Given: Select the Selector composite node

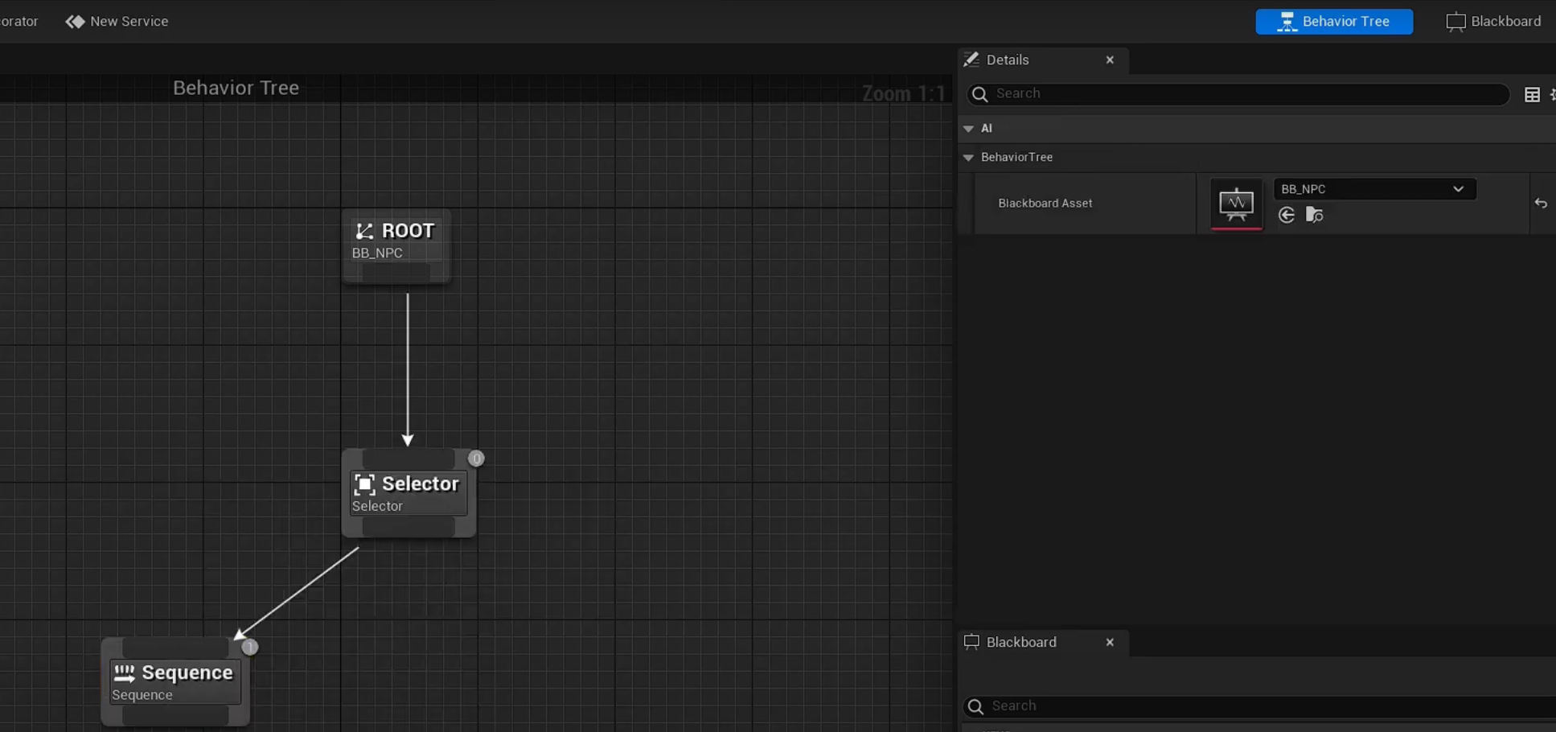Looking at the screenshot, I should pos(409,493).
